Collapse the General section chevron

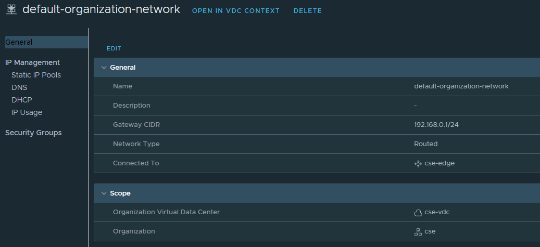(104, 68)
